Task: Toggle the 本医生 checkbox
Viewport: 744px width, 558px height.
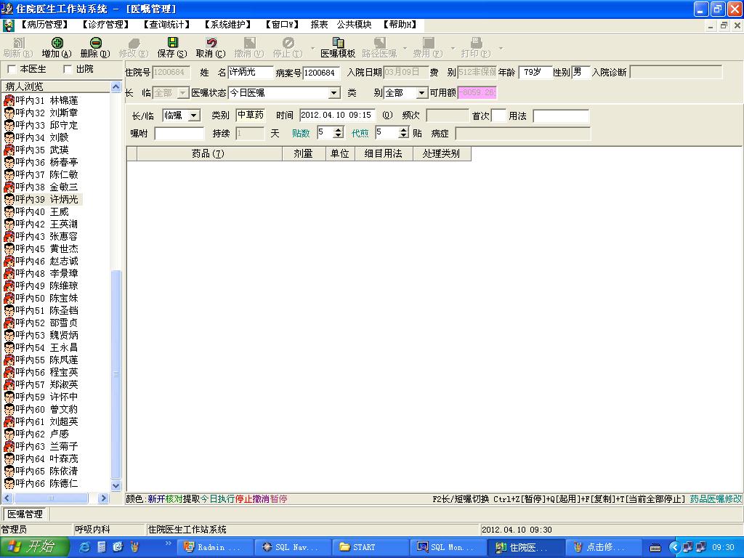Action: 12,69
